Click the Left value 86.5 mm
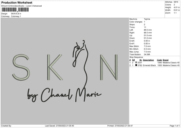 click(x=148, y=30)
